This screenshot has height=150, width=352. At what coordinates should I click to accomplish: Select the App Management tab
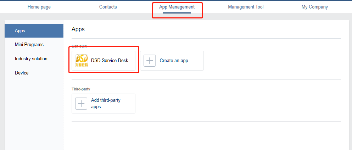pyautogui.click(x=177, y=7)
